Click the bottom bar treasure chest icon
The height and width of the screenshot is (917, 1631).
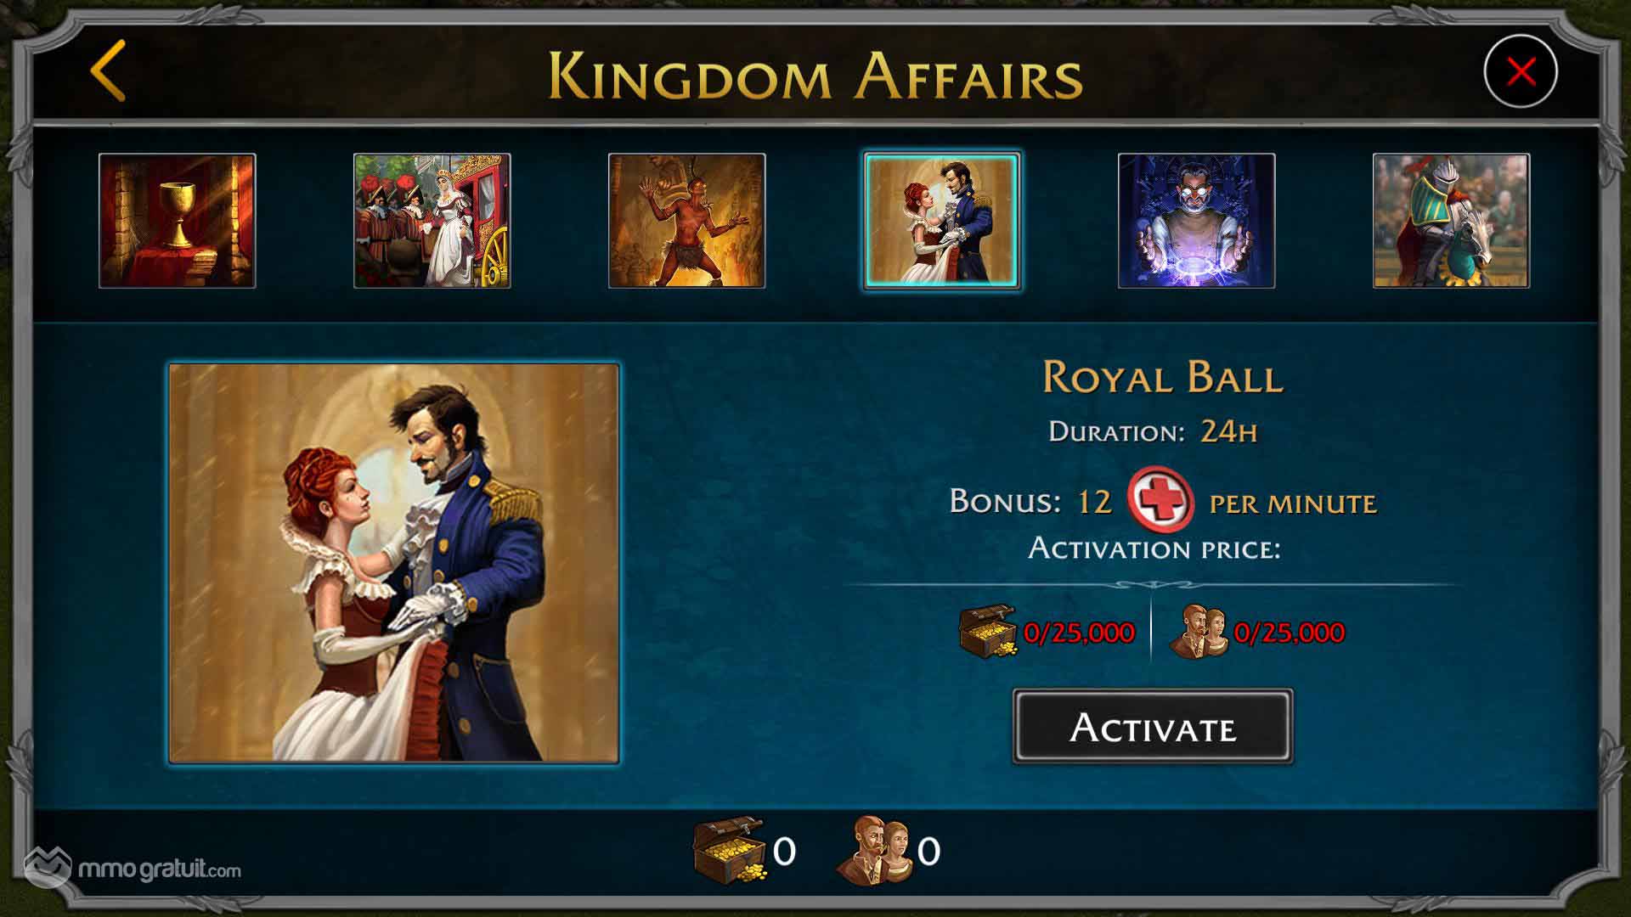pyautogui.click(x=729, y=851)
